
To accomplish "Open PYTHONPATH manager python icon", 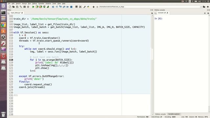I will tap(88, 7).
